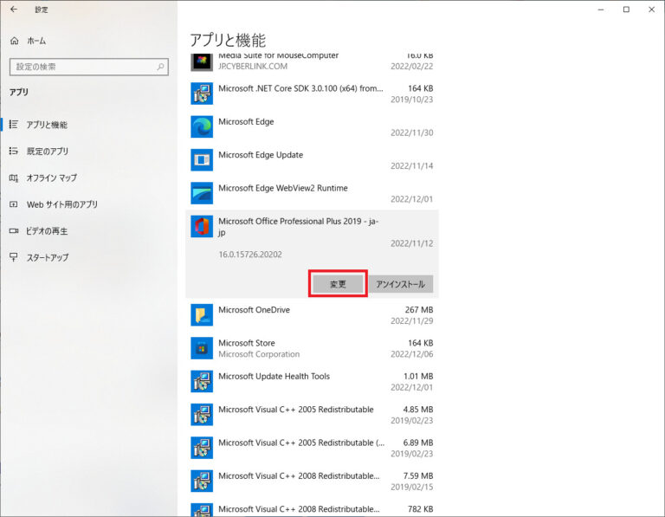
Task: Select アプリと機能 in the sidebar
Action: point(46,125)
